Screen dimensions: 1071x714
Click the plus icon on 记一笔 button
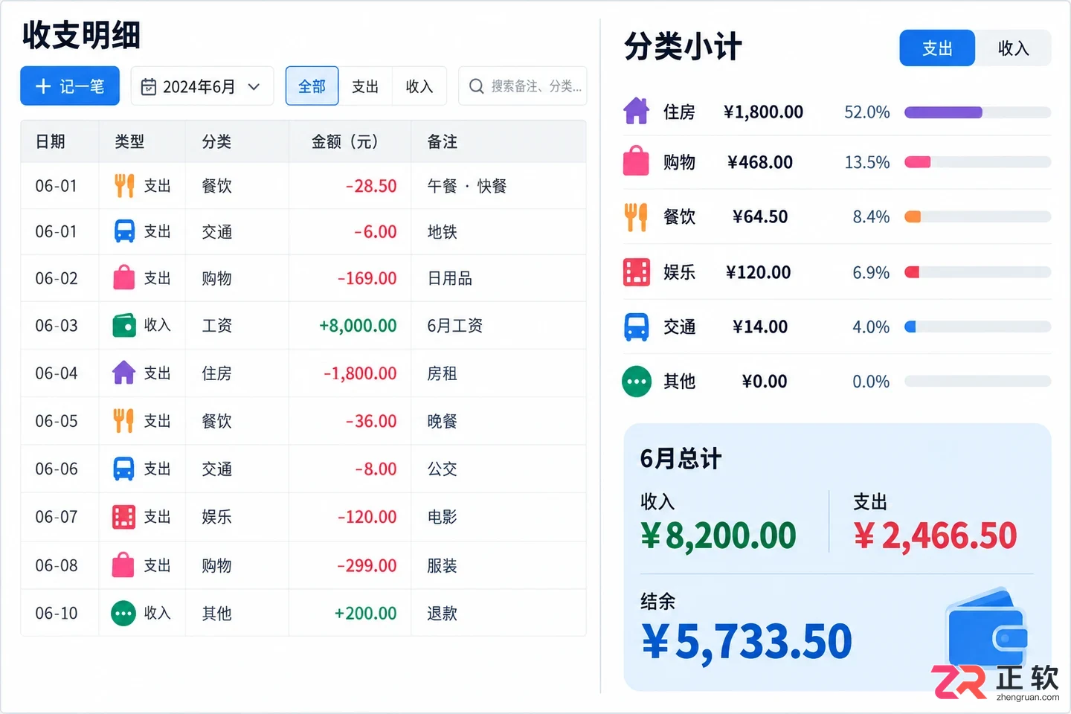[43, 86]
